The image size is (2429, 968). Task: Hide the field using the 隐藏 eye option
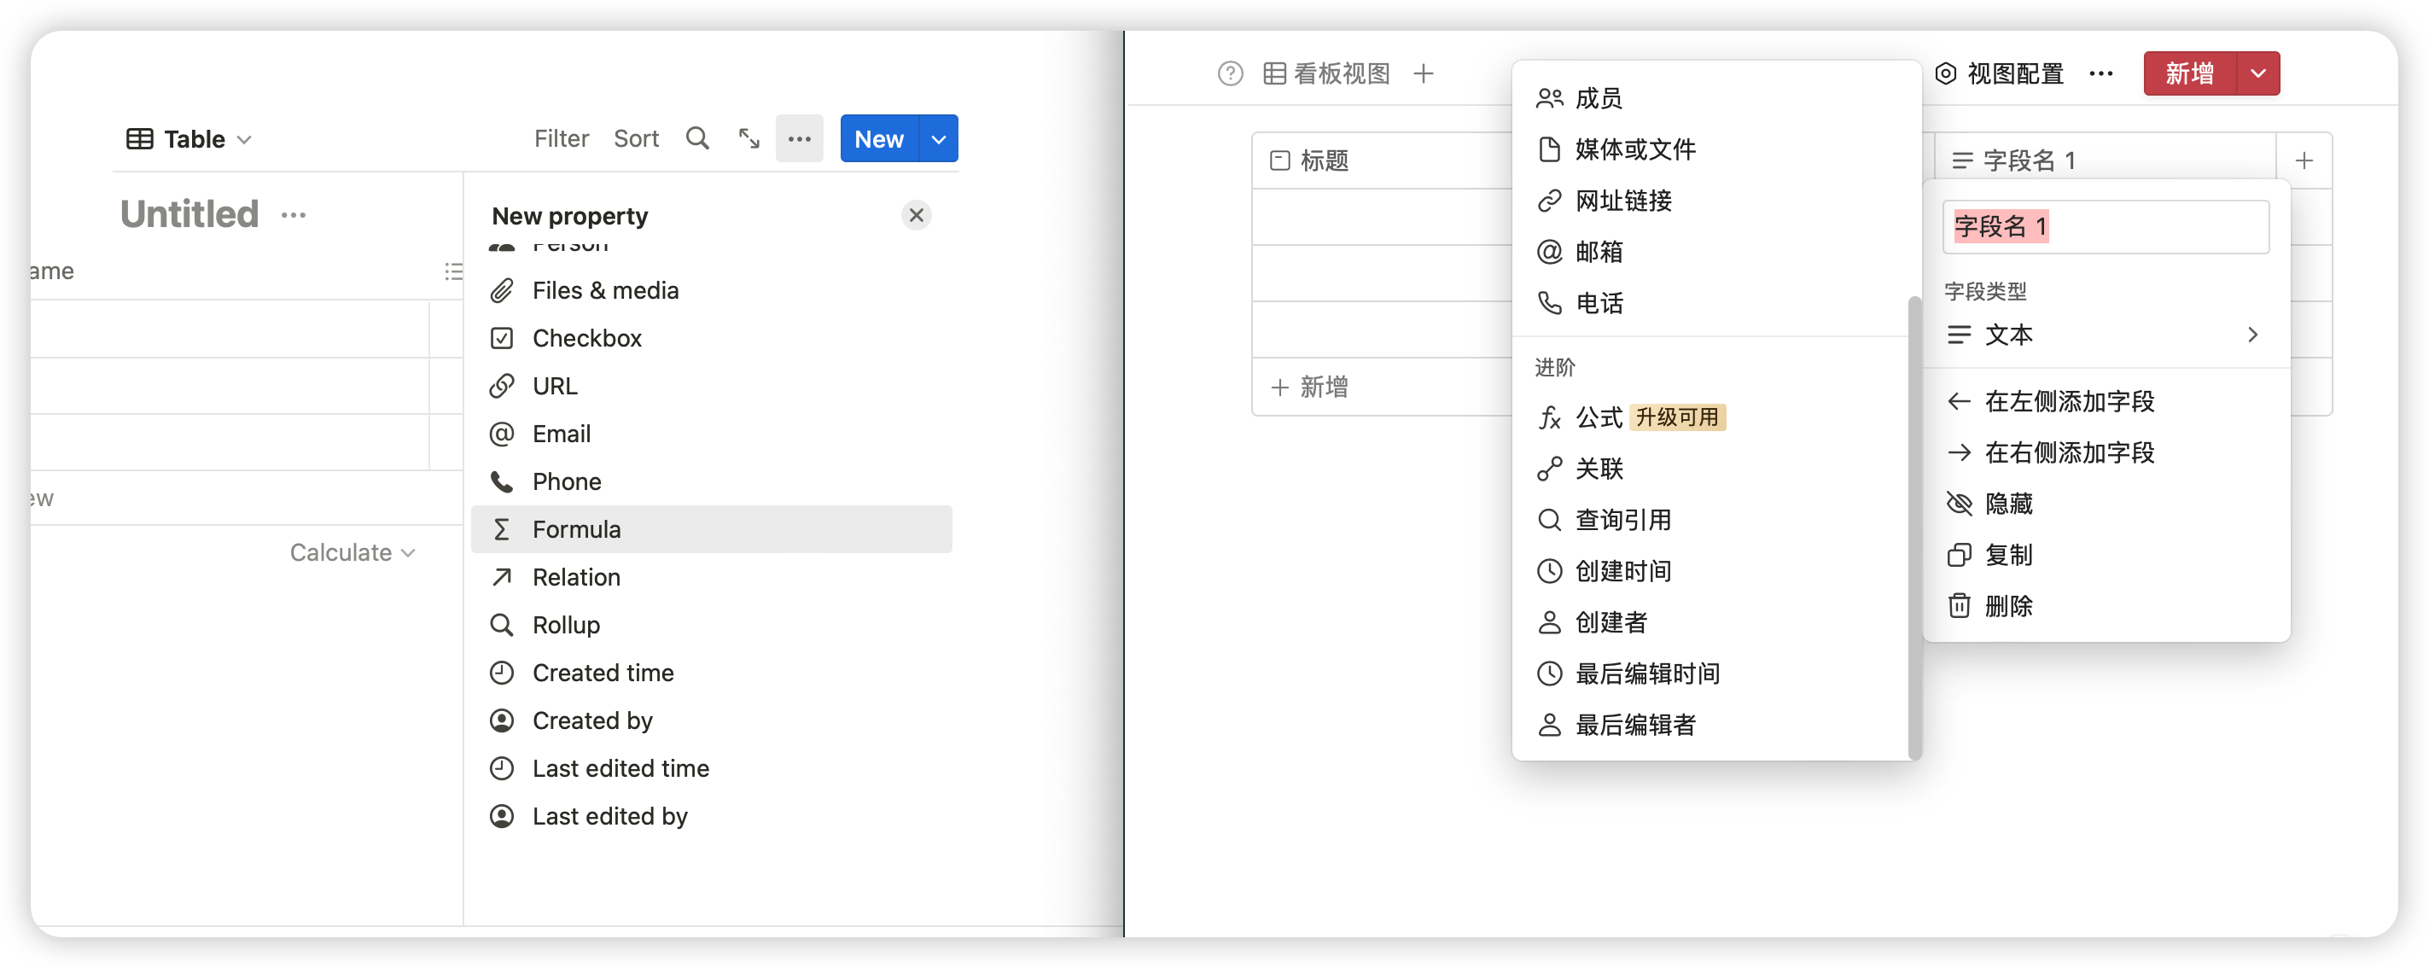tap(2006, 504)
